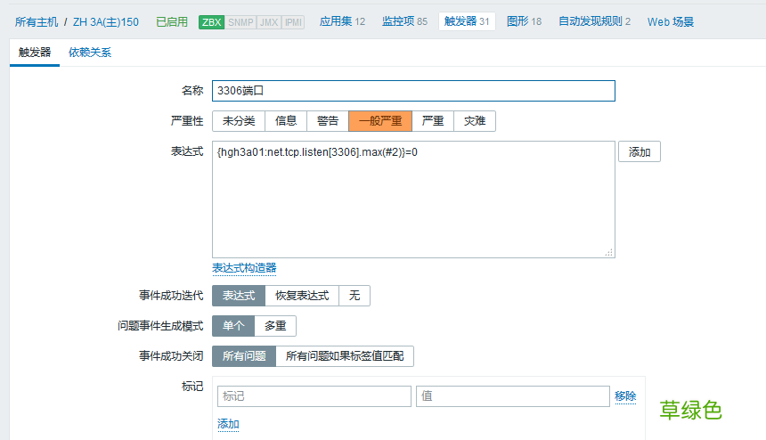Set 事件成功迭代 to 无
This screenshot has height=440, width=766.
pyautogui.click(x=354, y=296)
